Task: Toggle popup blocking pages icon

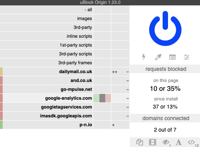Action: tap(139, 142)
